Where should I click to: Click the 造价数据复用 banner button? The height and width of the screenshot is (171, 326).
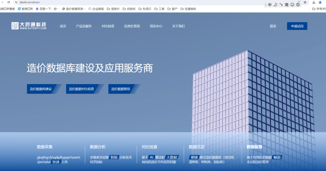pos(124,89)
